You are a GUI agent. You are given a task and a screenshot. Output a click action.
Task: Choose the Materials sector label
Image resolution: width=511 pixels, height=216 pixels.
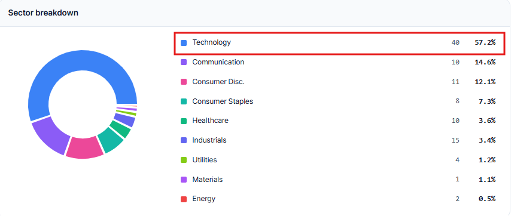[208, 179]
